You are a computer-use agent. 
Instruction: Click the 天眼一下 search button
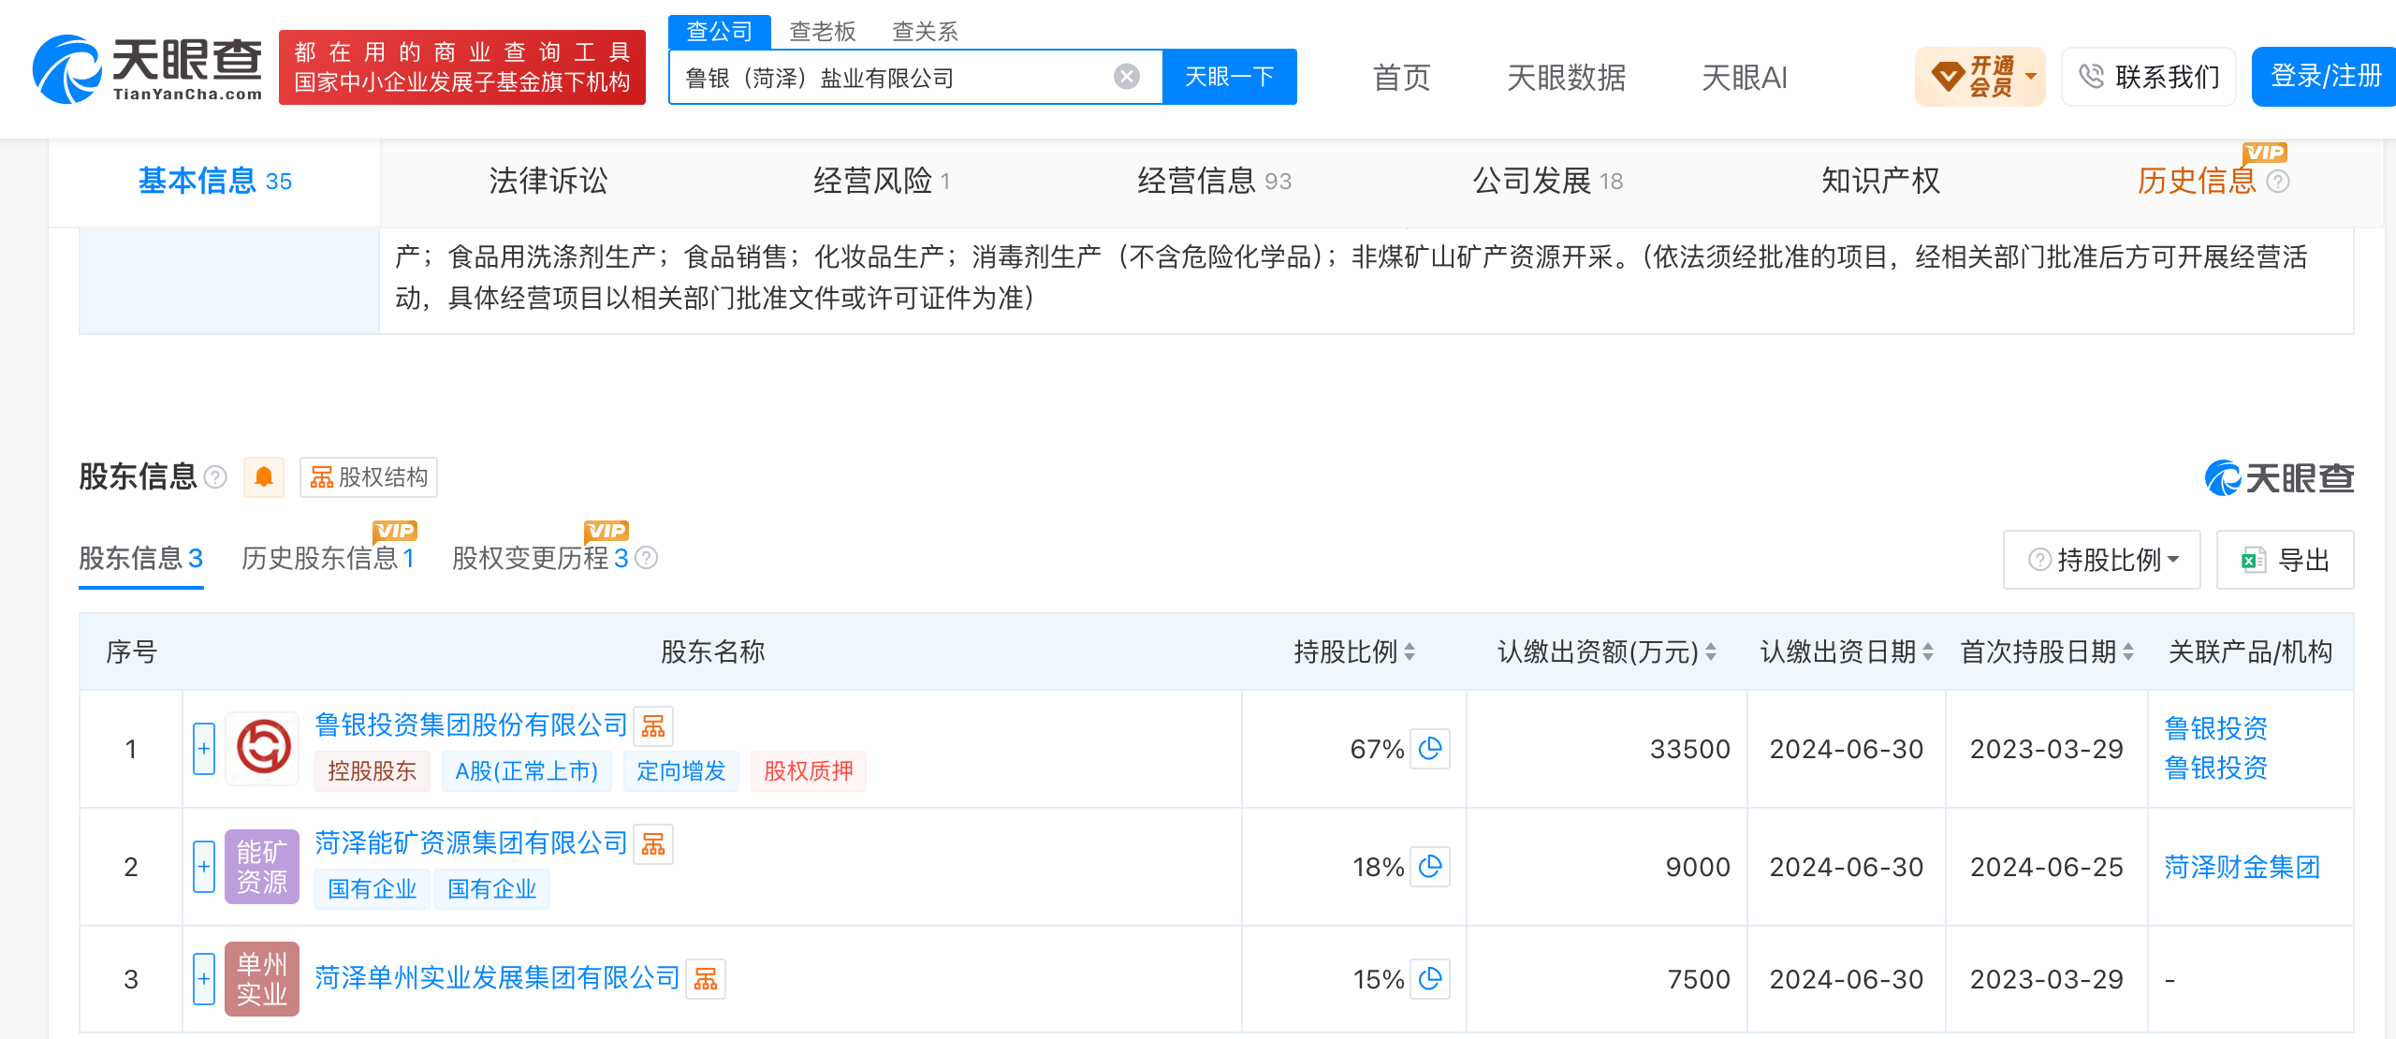[x=1230, y=77]
